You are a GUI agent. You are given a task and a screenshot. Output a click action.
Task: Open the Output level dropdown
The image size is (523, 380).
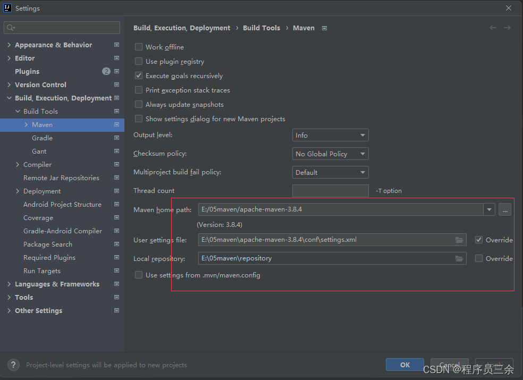(x=330, y=135)
